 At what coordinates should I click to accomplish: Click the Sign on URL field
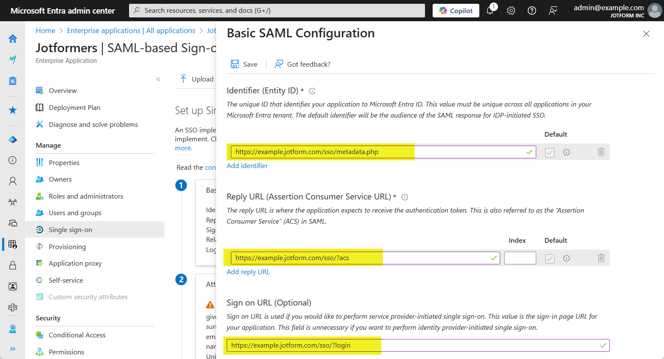(418, 345)
